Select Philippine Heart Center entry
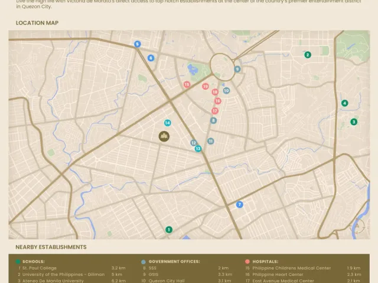This screenshot has width=378, height=283. [x=278, y=275]
